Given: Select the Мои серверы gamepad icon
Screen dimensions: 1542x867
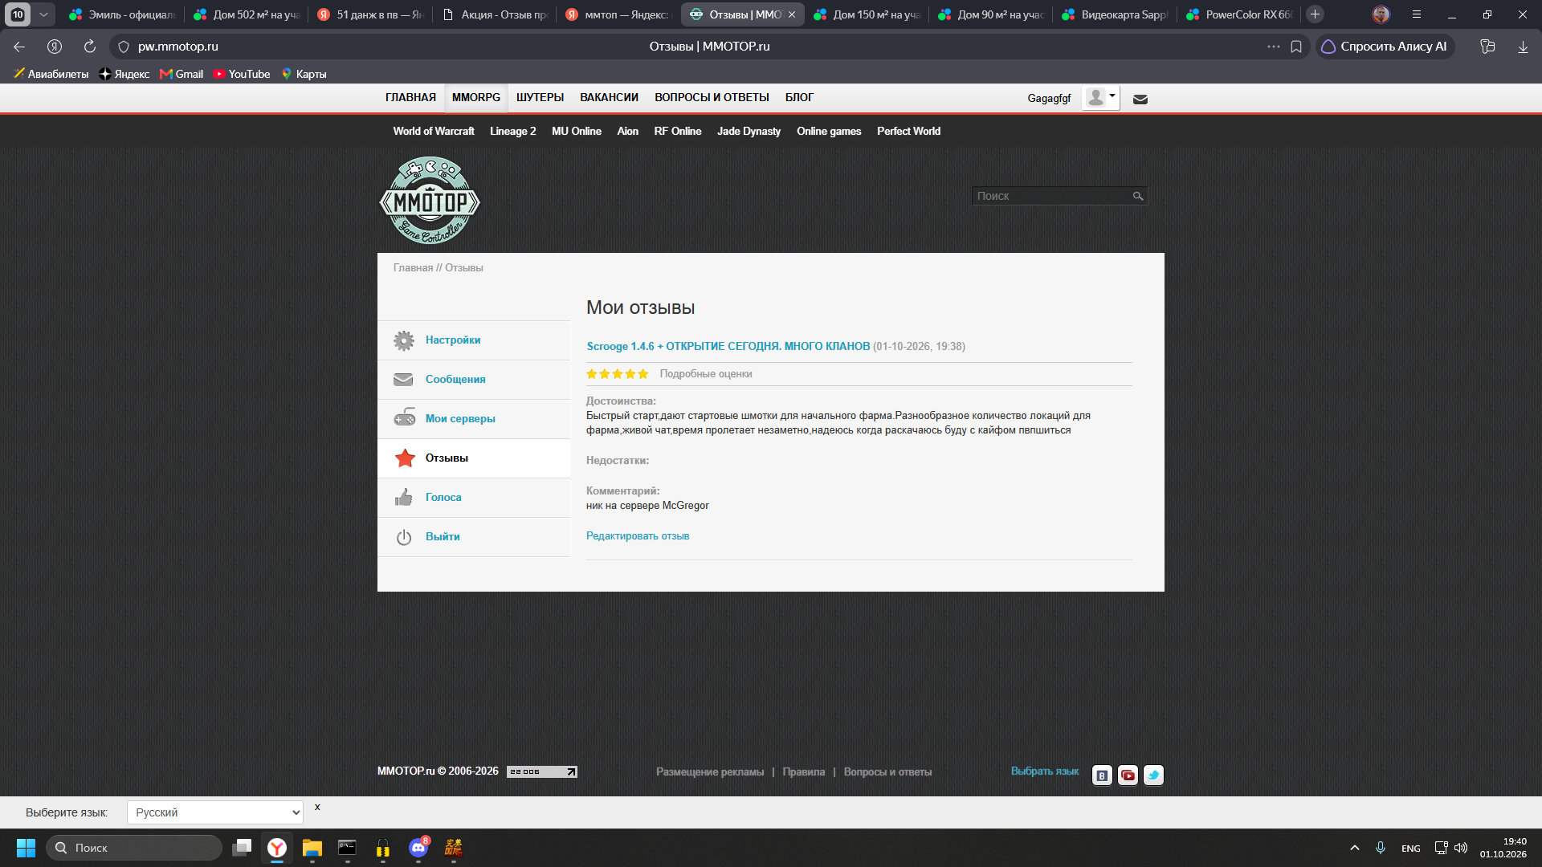Looking at the screenshot, I should (404, 418).
